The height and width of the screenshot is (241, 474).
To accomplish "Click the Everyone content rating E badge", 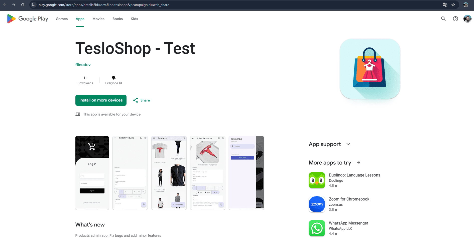I will click(114, 78).
